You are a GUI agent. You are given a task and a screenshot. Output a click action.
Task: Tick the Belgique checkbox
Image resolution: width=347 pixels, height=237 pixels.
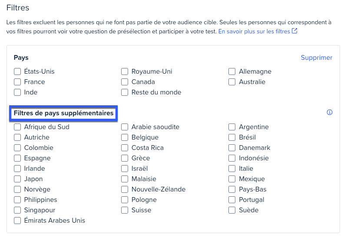point(125,137)
